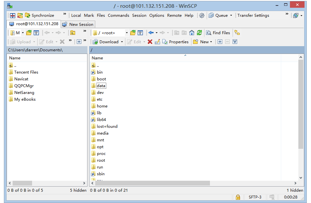
Task: Open the Commander interface icon in top toolbar
Action: pyautogui.click(x=13, y=15)
